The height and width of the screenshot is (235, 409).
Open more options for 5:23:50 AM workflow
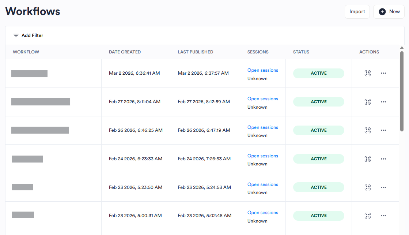tap(383, 187)
